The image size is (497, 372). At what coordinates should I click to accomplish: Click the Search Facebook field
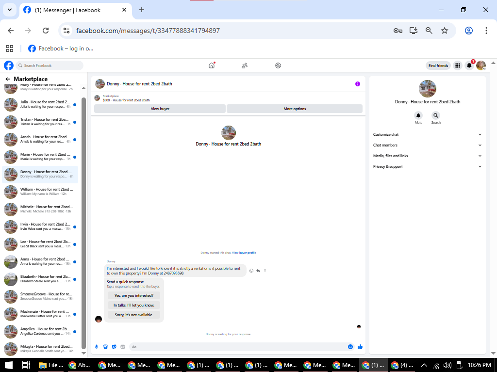click(50, 65)
